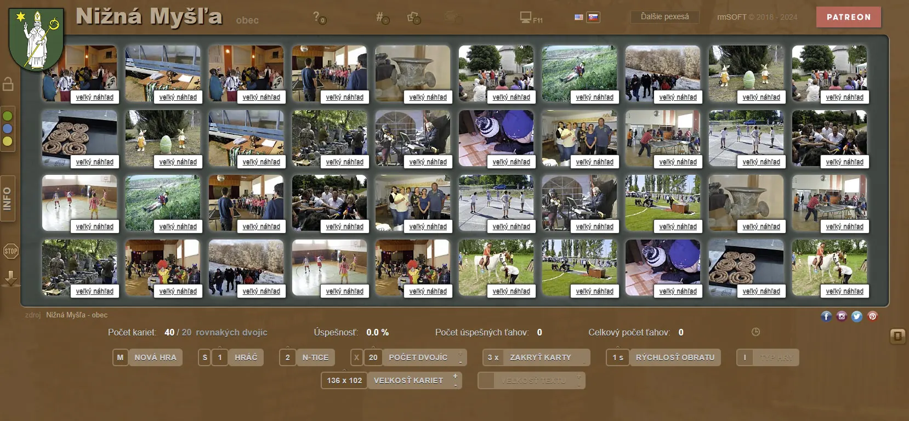Open the N-TICE option
Image resolution: width=909 pixels, height=421 pixels.
coord(315,357)
